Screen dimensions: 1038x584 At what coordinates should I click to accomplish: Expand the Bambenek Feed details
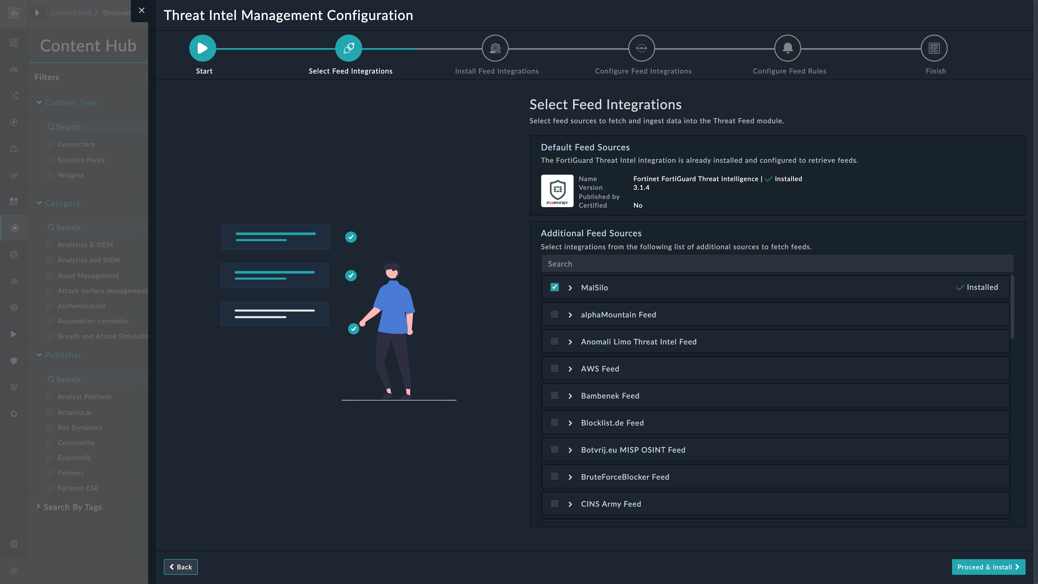(x=570, y=396)
